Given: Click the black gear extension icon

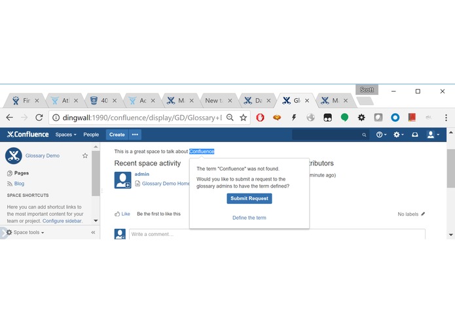Looking at the screenshot, I should (x=361, y=117).
